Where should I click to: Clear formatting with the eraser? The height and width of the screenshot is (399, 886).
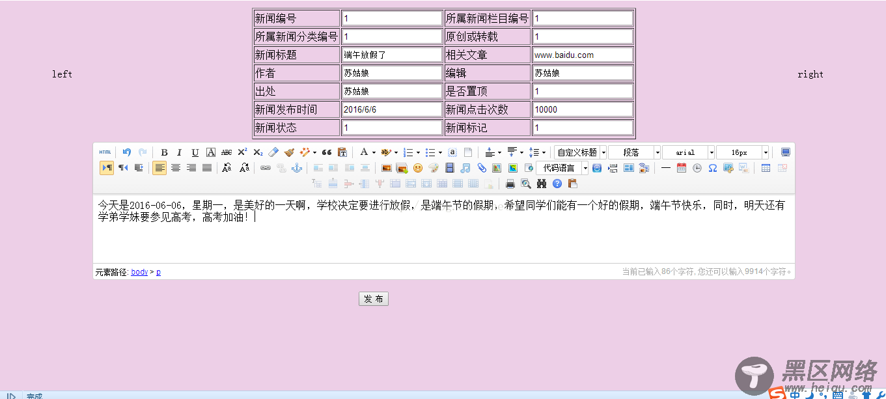[273, 152]
